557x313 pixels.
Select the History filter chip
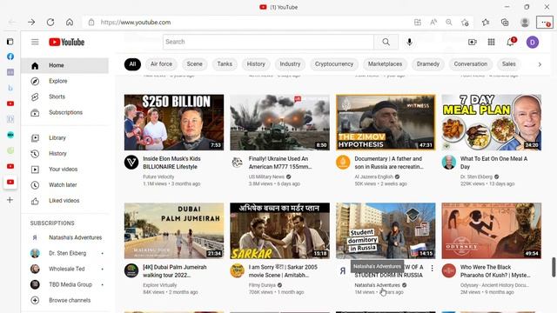256,64
